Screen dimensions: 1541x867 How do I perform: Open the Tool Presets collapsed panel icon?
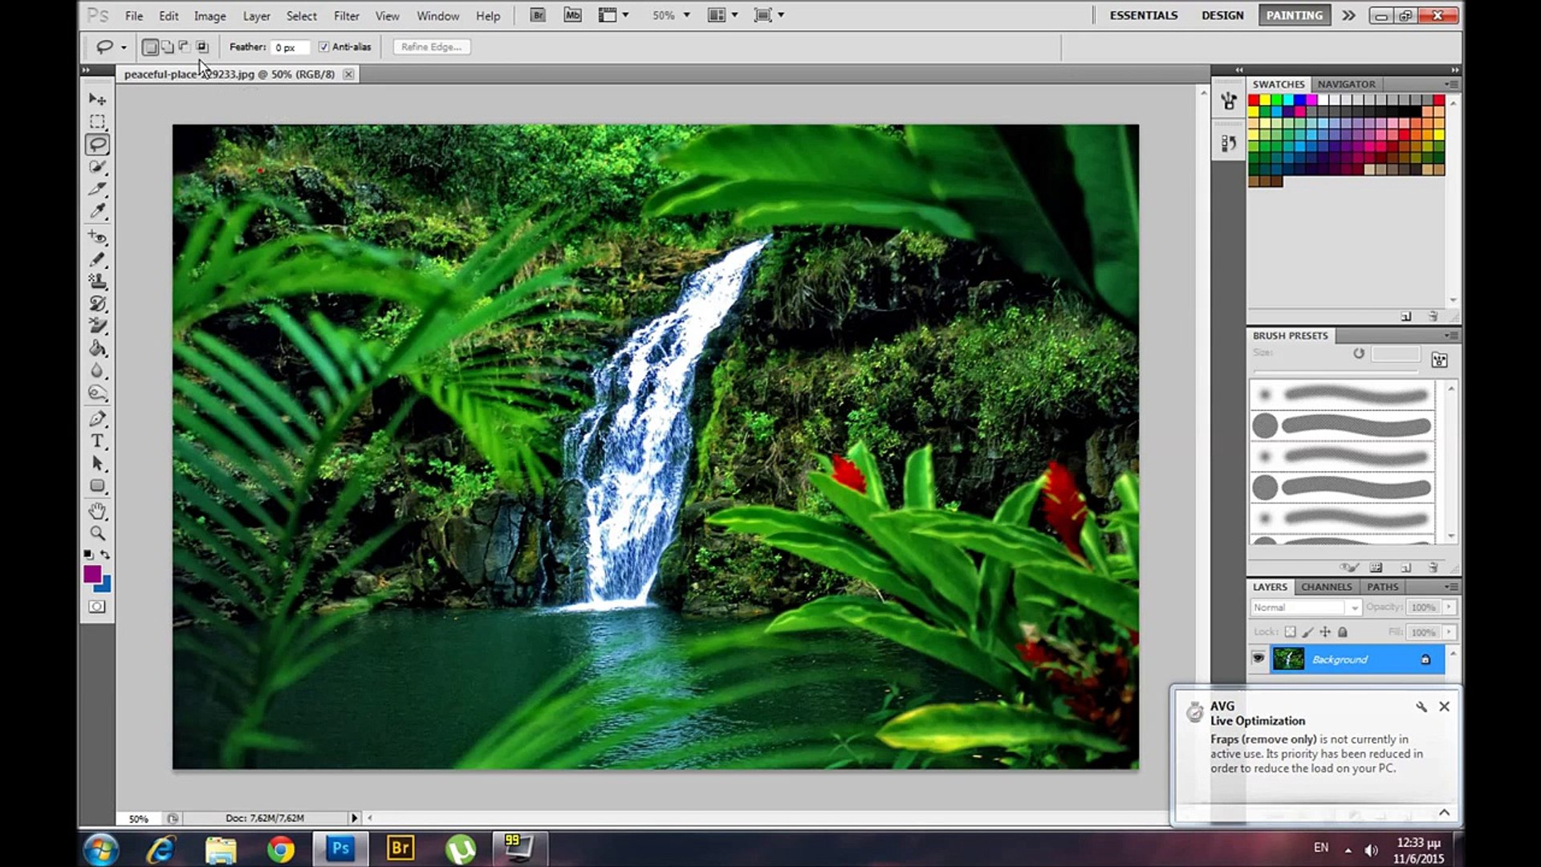click(1228, 101)
